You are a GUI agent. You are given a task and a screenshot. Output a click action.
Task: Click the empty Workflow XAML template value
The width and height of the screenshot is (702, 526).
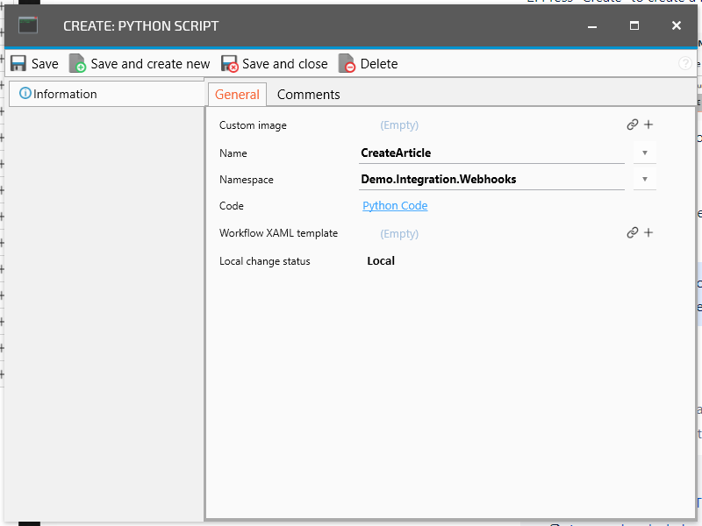click(x=399, y=233)
